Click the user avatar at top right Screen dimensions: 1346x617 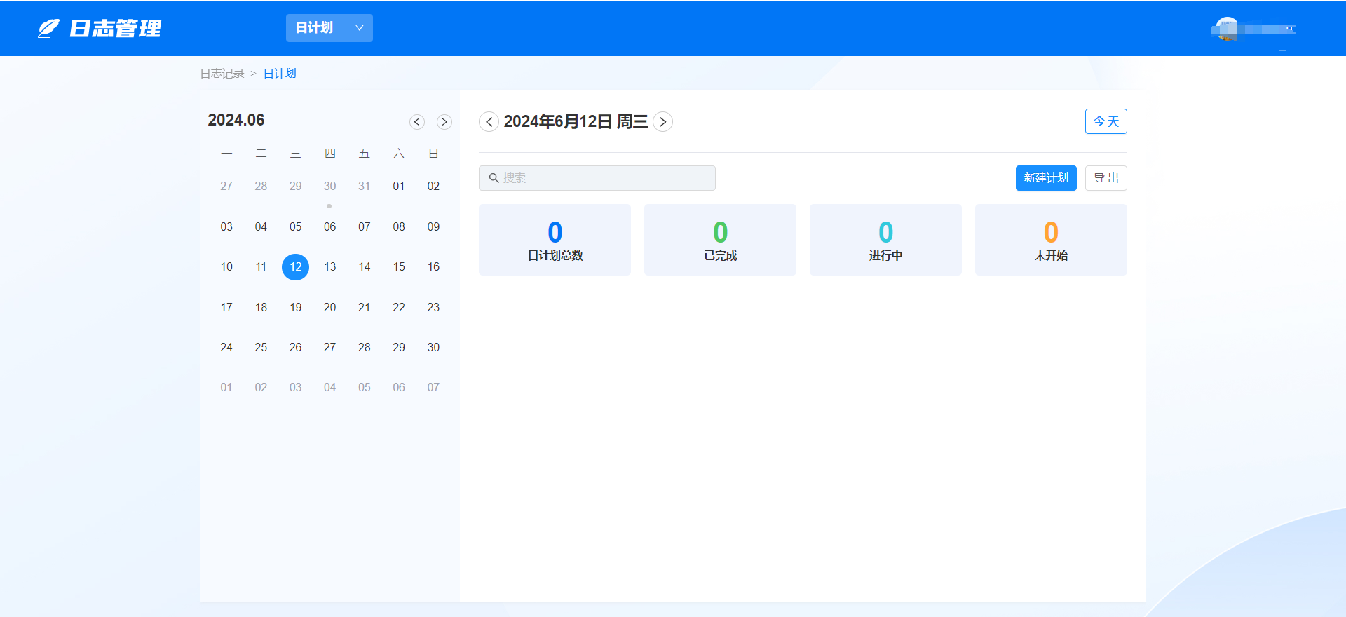(1228, 29)
